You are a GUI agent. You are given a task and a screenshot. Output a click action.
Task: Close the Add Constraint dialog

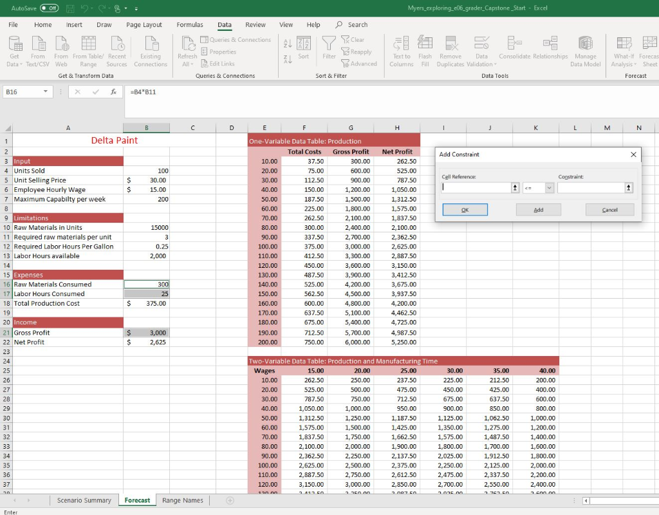click(x=633, y=154)
